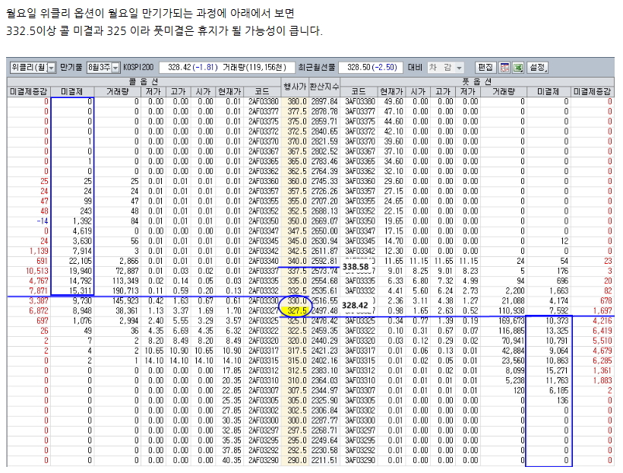Click put option code 3AF03325
The width and height of the screenshot is (623, 473).
pos(359,320)
